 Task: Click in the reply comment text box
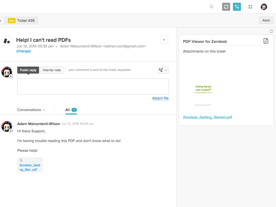[x=93, y=87]
